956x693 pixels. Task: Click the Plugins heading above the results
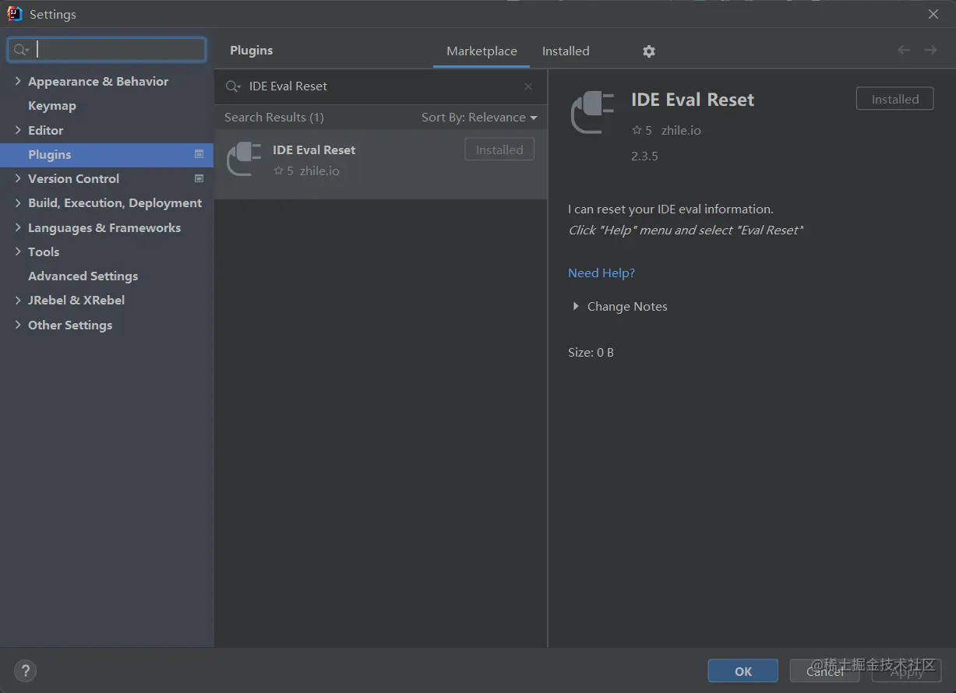(252, 51)
